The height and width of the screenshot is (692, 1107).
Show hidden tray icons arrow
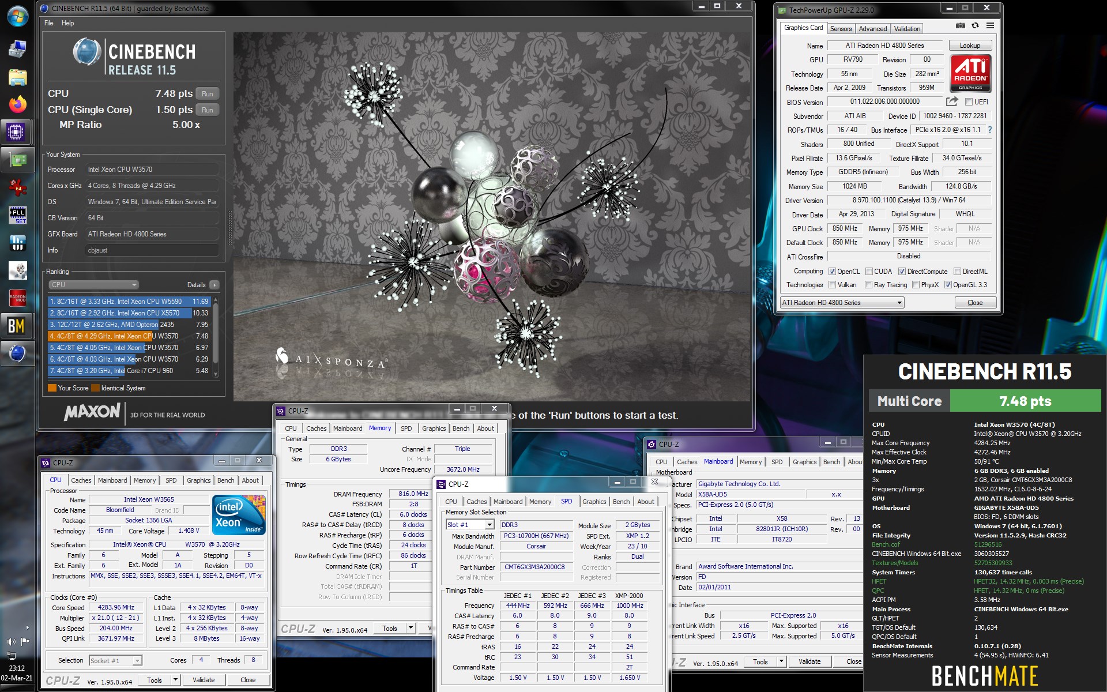tap(27, 627)
